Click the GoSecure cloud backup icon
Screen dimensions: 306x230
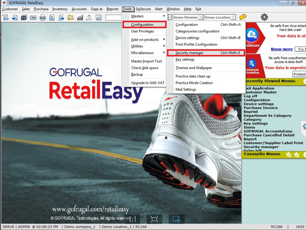click(x=252, y=35)
